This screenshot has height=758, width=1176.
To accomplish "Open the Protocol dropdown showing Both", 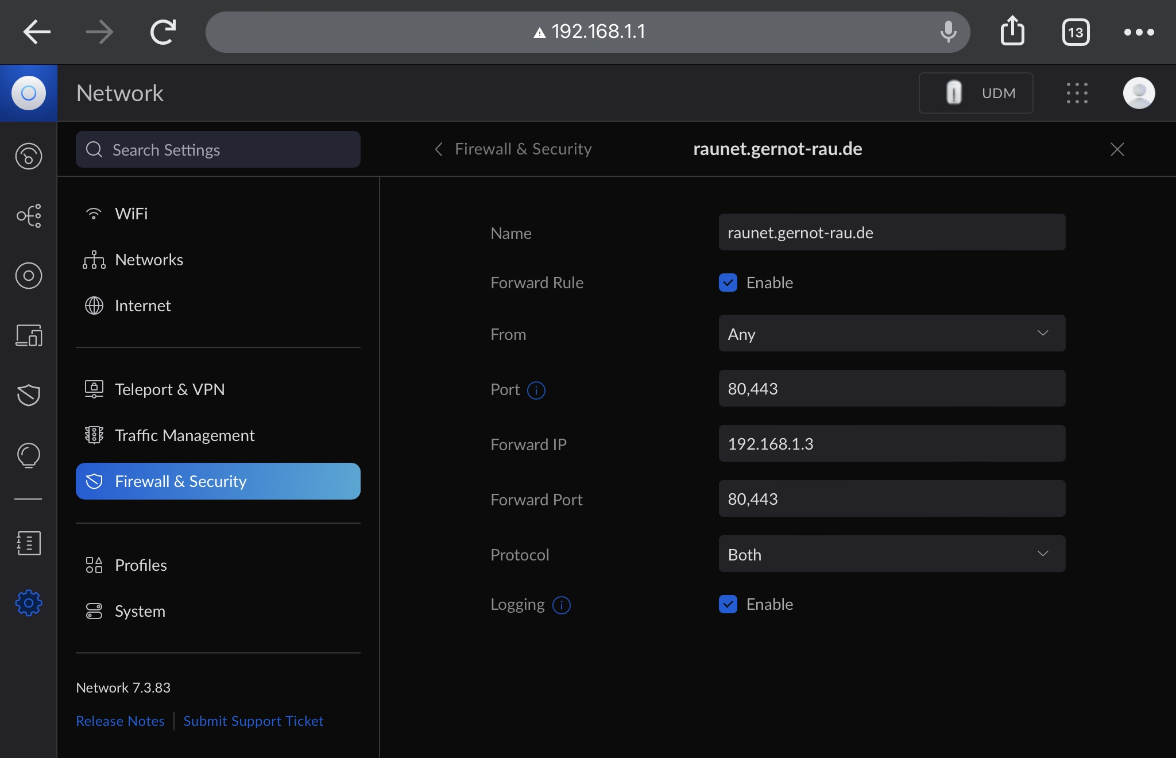I will click(x=891, y=554).
